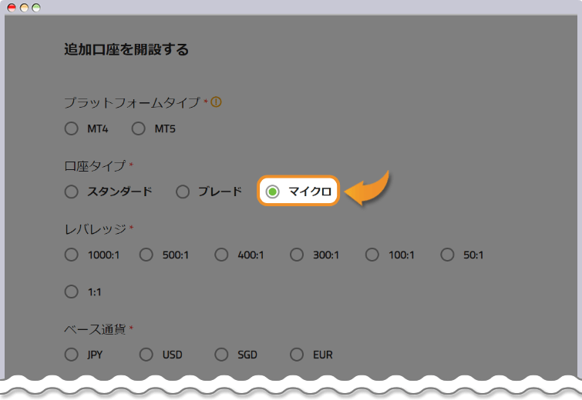The image size is (582, 400).
Task: Minimize window with yellow button
Action: [x=24, y=8]
